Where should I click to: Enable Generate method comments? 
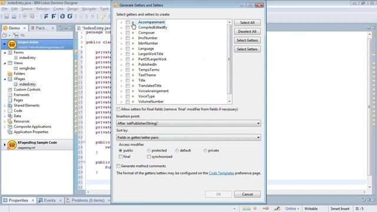[x=118, y=166]
